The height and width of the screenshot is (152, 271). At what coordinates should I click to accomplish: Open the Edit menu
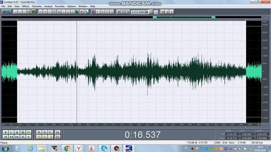click(10, 6)
